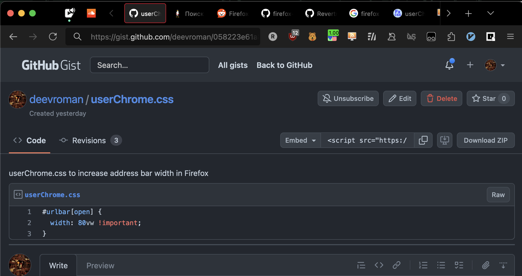Insert bulleted list in comment

pyautogui.click(x=441, y=265)
